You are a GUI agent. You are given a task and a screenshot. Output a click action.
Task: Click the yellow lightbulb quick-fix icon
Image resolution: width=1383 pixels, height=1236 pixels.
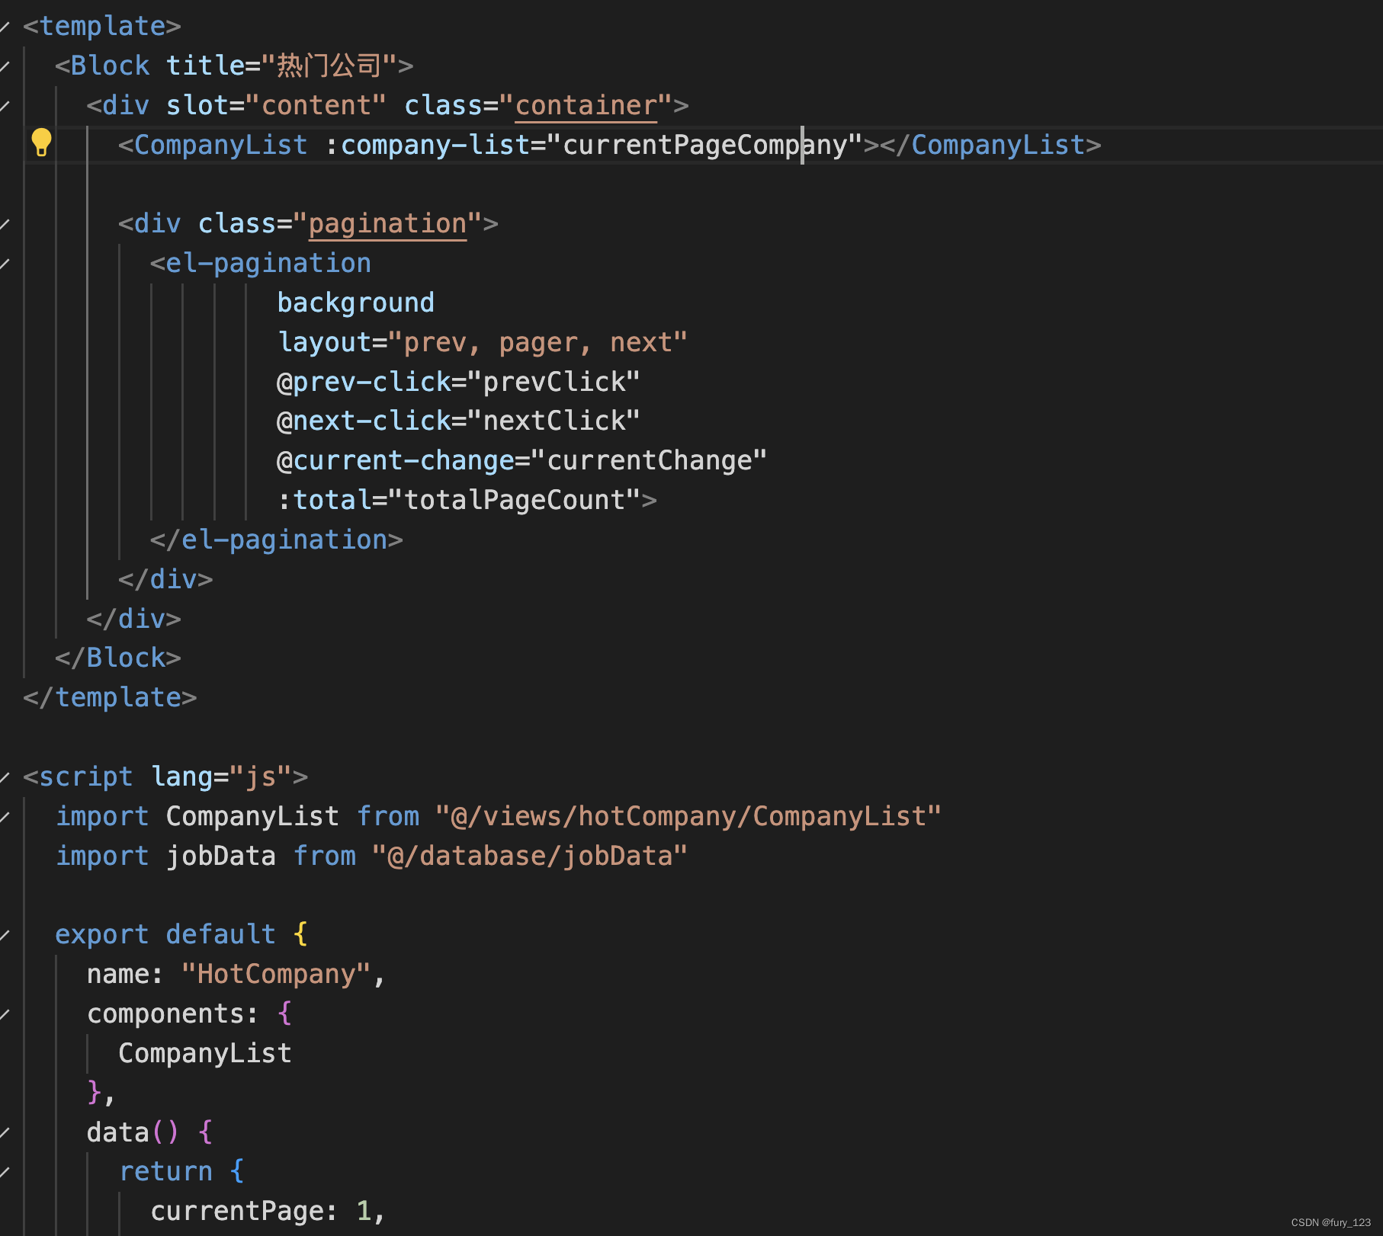pos(41,142)
